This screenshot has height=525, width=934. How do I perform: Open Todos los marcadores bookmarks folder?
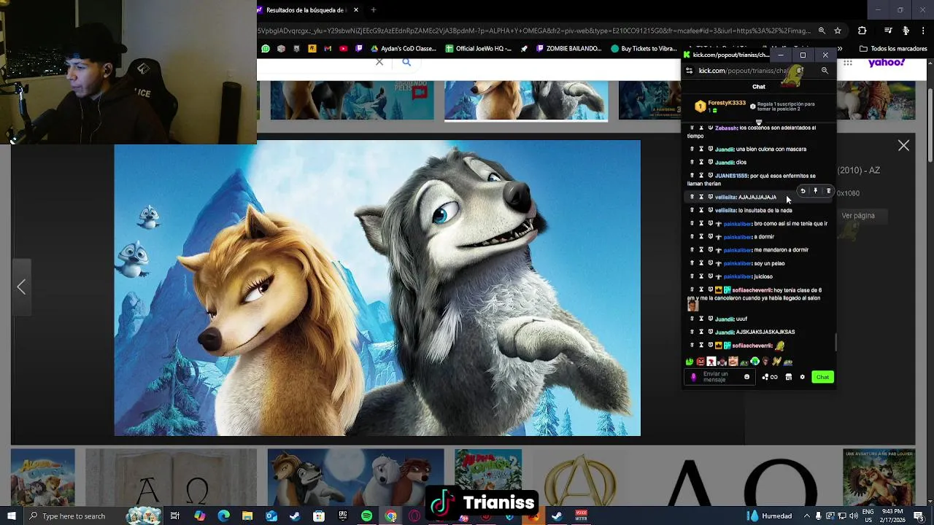point(893,49)
